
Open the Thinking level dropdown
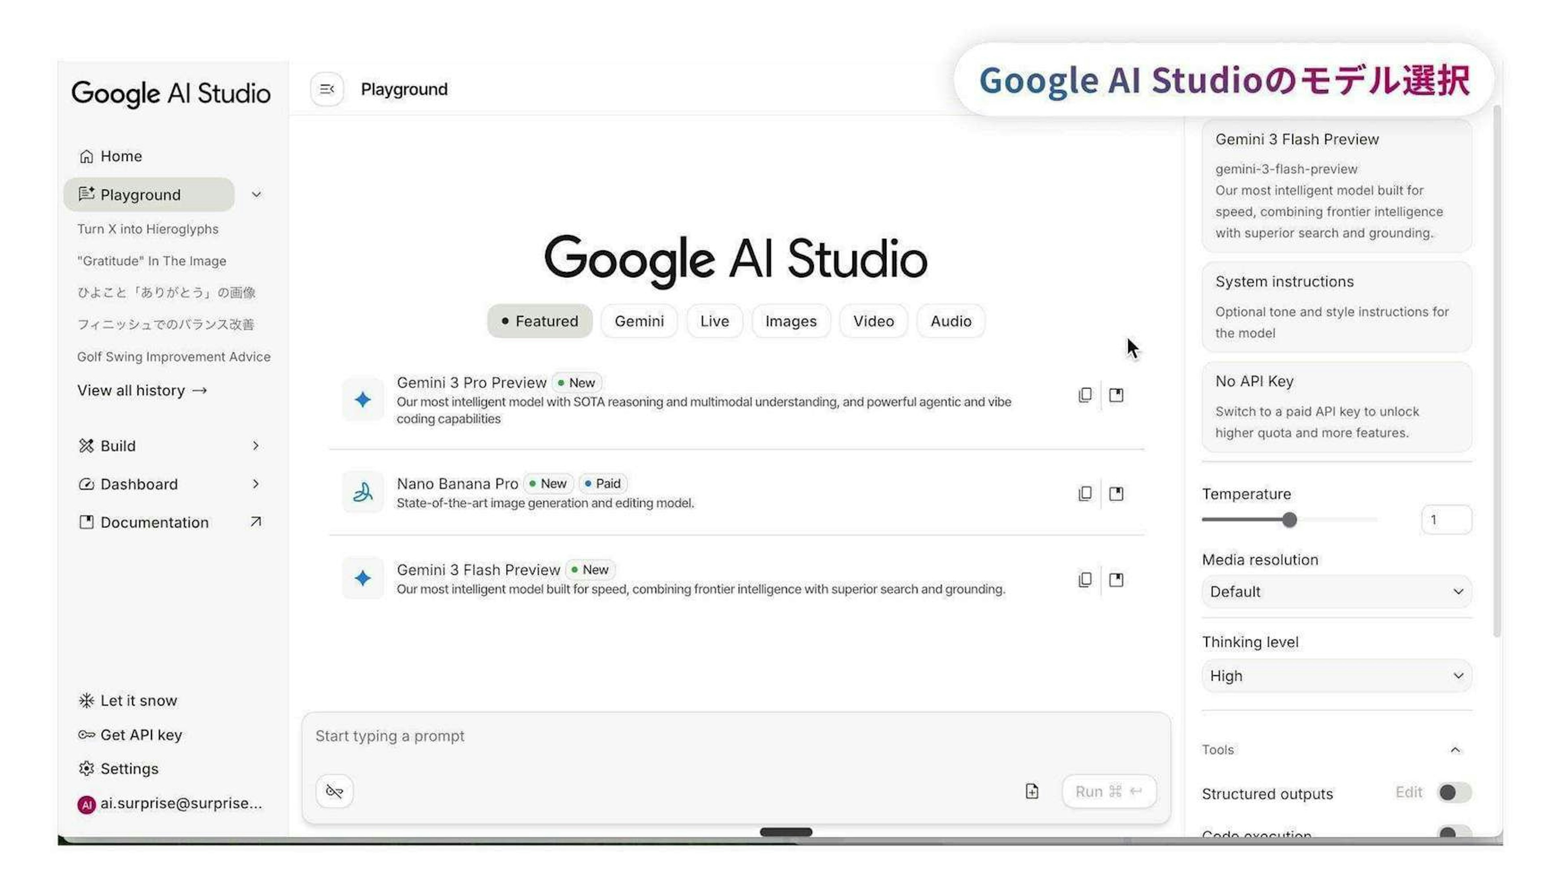coord(1336,676)
